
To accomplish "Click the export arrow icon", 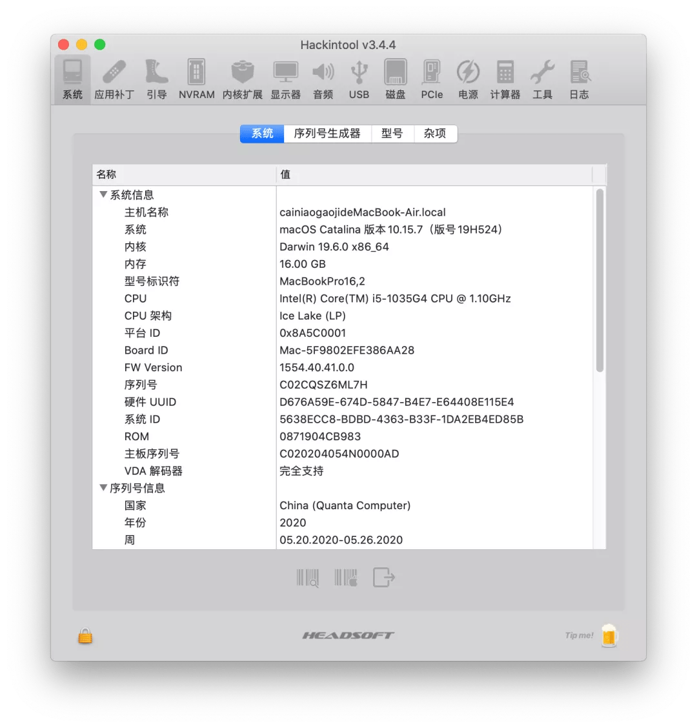I will click(384, 578).
